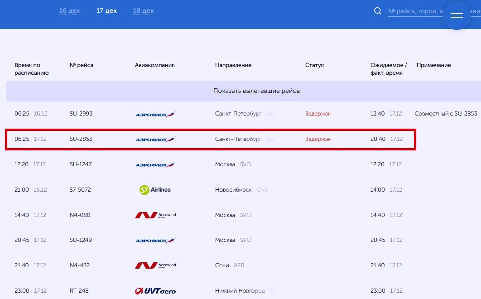This screenshot has height=299, width=481.
Task: Click Время по расписанию column header
Action: pyautogui.click(x=32, y=69)
